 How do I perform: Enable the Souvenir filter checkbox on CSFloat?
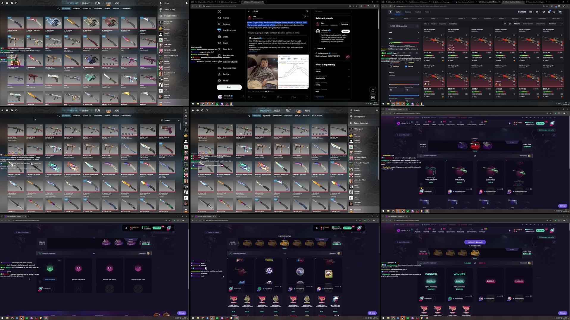406,63
